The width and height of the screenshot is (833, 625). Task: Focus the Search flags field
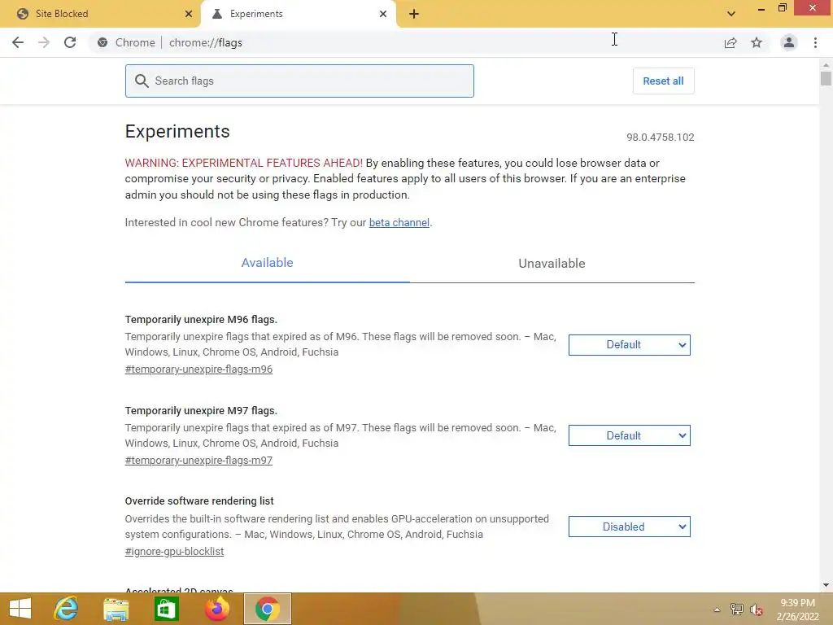point(299,81)
